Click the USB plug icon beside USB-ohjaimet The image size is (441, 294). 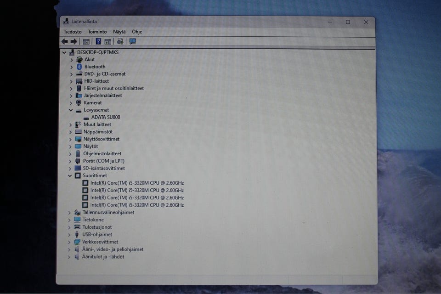(x=77, y=234)
